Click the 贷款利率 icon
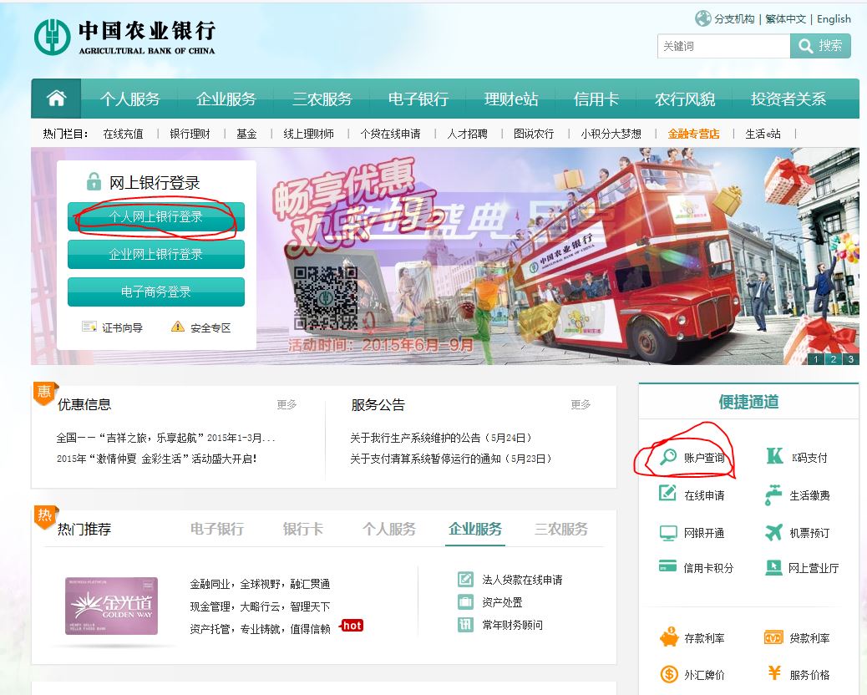This screenshot has width=867, height=695. (x=774, y=637)
